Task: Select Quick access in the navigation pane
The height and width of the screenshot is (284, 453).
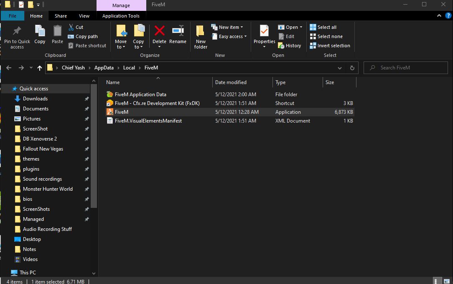Action: [x=46, y=89]
